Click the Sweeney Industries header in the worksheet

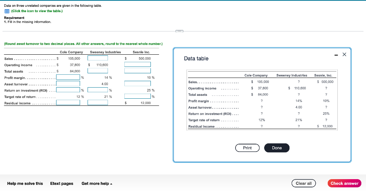coord(105,52)
